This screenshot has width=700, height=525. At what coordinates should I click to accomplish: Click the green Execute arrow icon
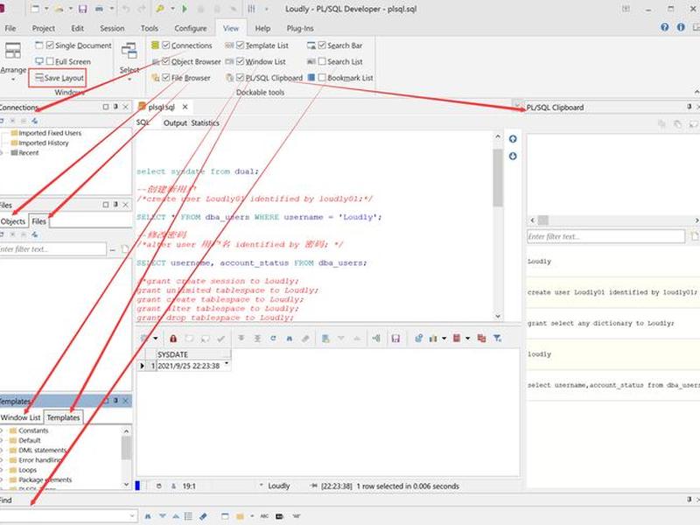[185, 9]
